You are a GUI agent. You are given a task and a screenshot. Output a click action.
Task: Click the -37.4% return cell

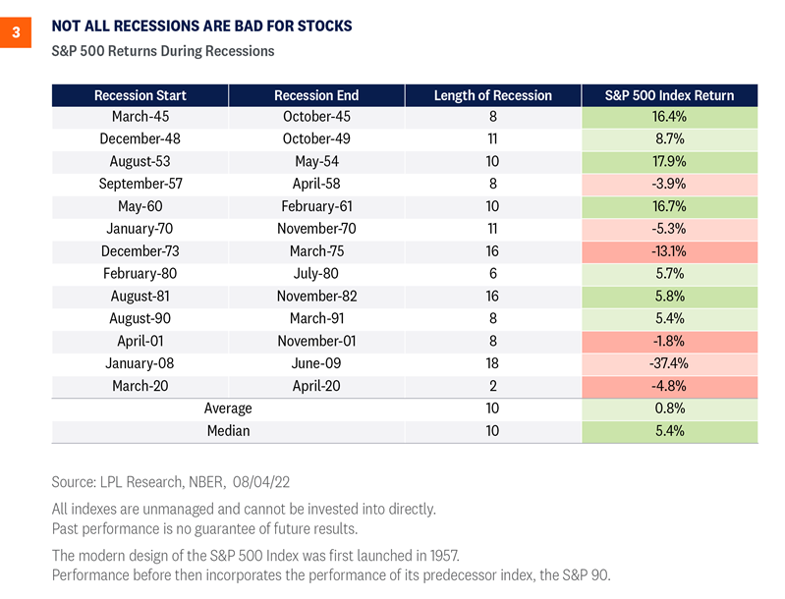(x=669, y=363)
